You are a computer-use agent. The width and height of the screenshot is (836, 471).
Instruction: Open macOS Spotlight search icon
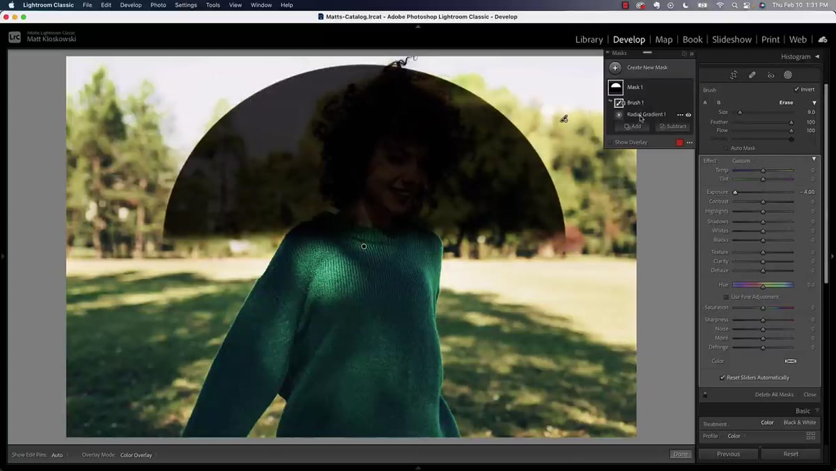point(736,5)
